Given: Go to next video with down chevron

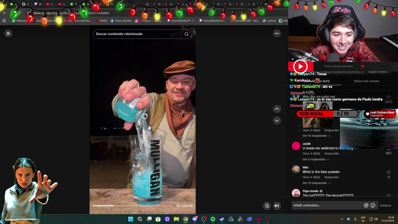Looking at the screenshot, I should (x=277, y=120).
